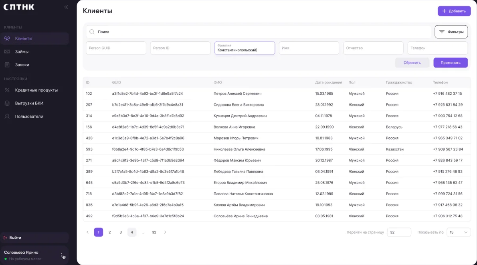The width and height of the screenshot is (477, 265).
Task: Click Применить to apply filters
Action: (451, 63)
